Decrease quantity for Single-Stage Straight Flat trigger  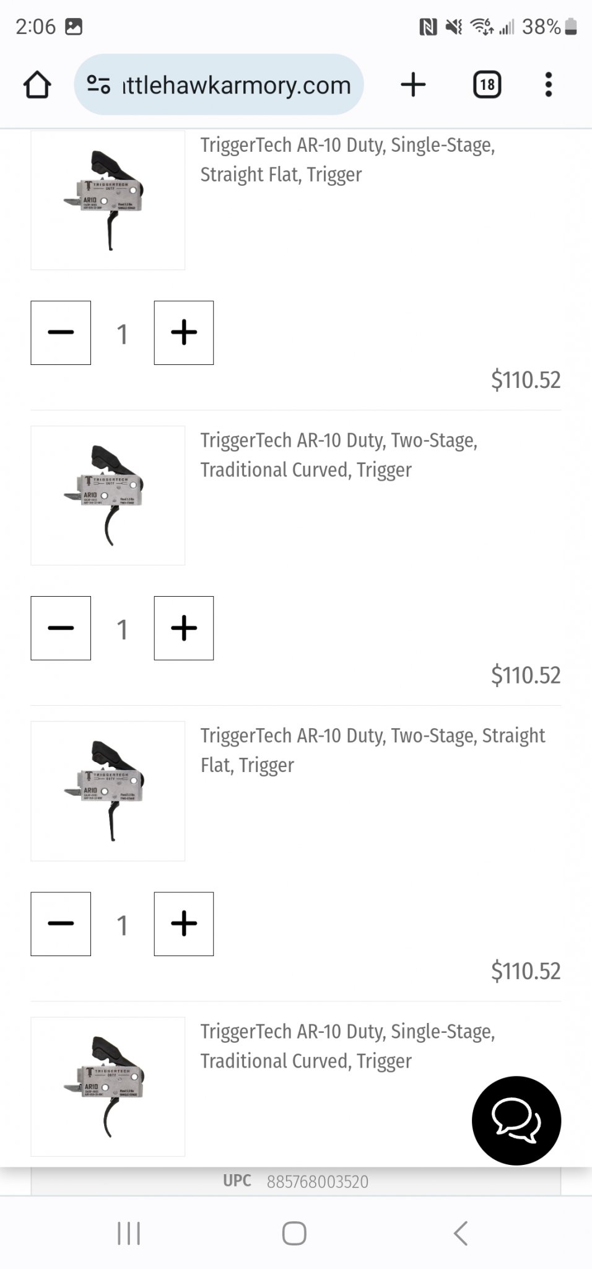pyautogui.click(x=61, y=333)
